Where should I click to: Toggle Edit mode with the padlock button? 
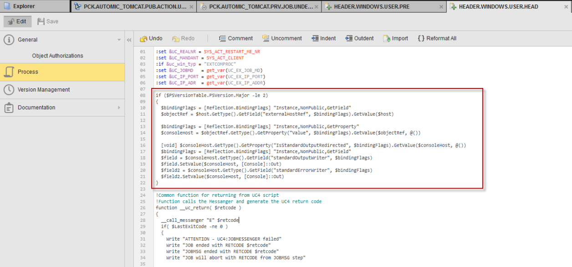point(10,21)
